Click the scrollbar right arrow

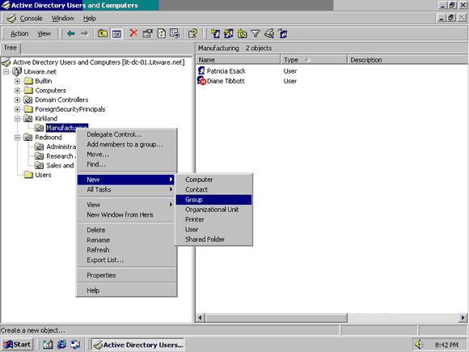pos(463,317)
